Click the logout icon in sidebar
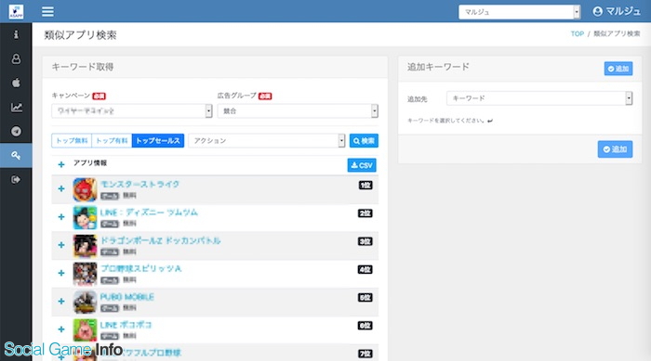The image size is (651, 361). 16,179
